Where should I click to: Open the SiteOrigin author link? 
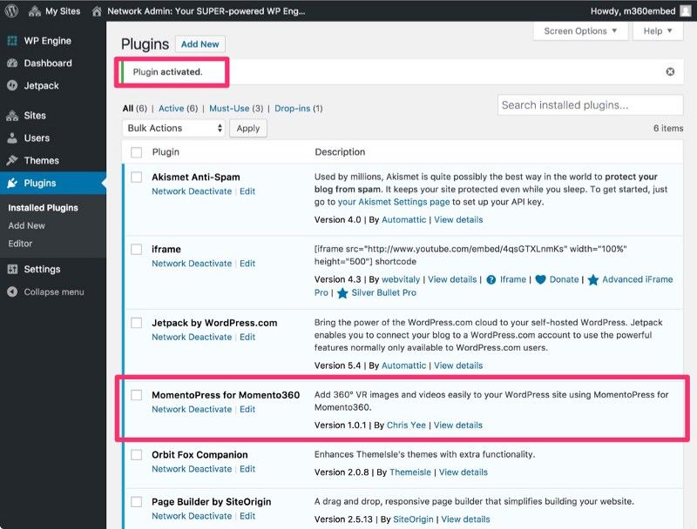[413, 519]
